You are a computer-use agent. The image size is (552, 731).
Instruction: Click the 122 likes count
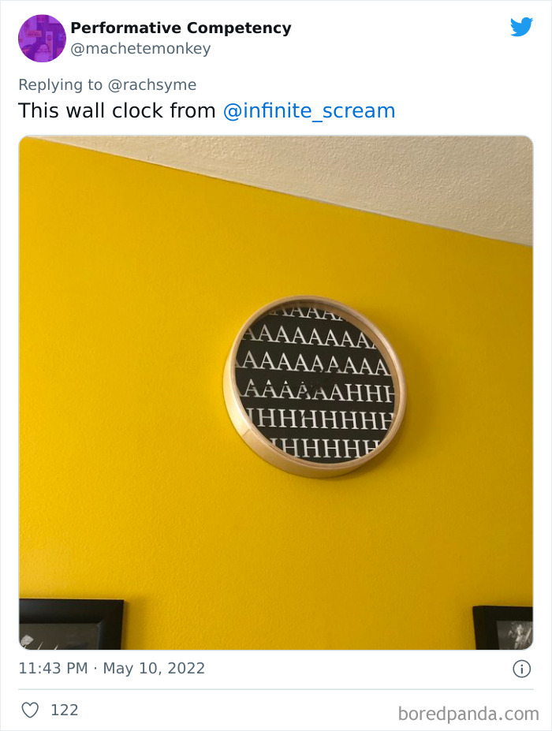(65, 710)
